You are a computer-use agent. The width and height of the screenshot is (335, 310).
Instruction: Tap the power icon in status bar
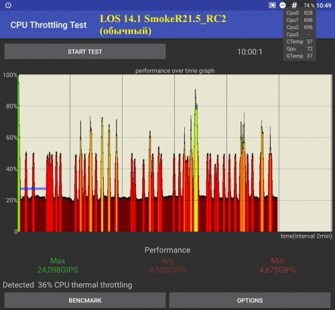pyautogui.click(x=8, y=5)
